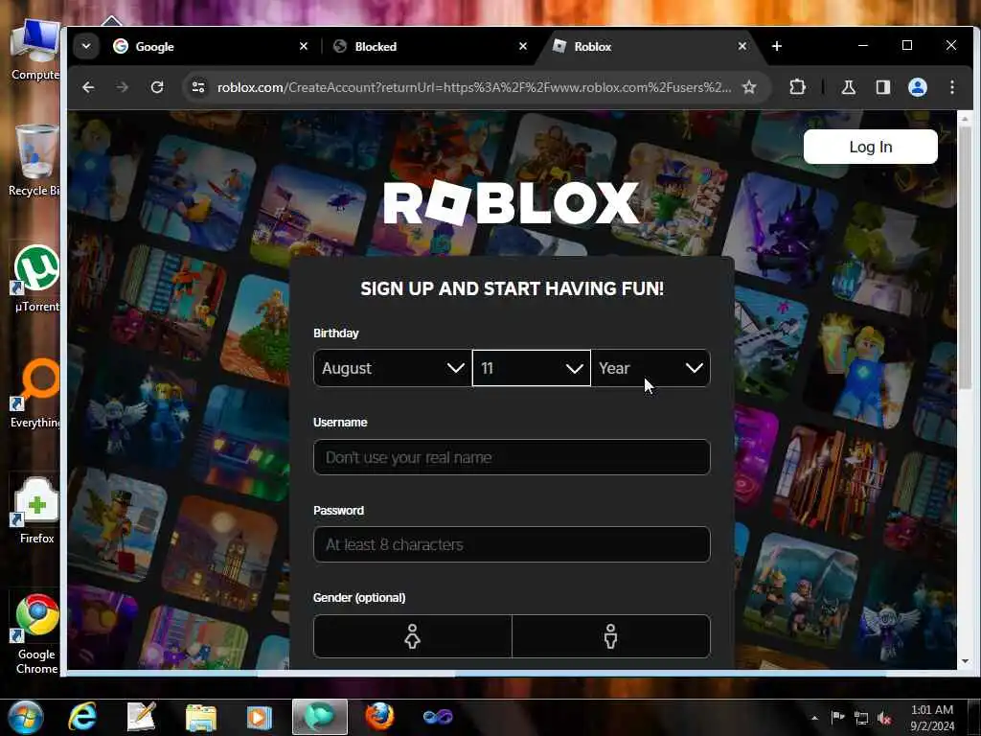
Task: Open the birthday day dropdown showing 11
Action: (x=531, y=368)
